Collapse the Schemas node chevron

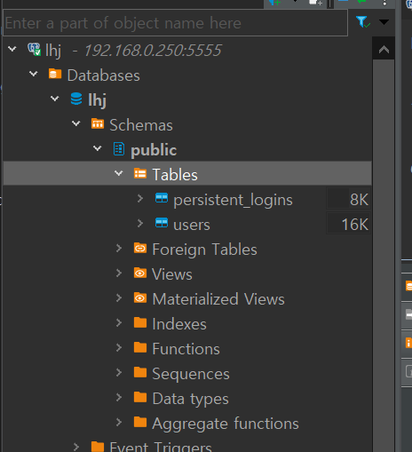click(x=76, y=123)
